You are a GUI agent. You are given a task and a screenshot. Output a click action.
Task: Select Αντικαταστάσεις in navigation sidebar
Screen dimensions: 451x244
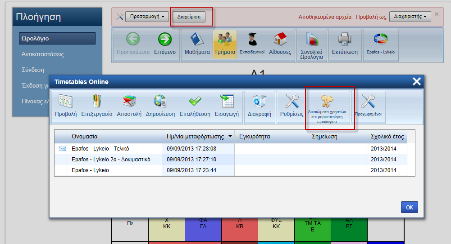[43, 54]
